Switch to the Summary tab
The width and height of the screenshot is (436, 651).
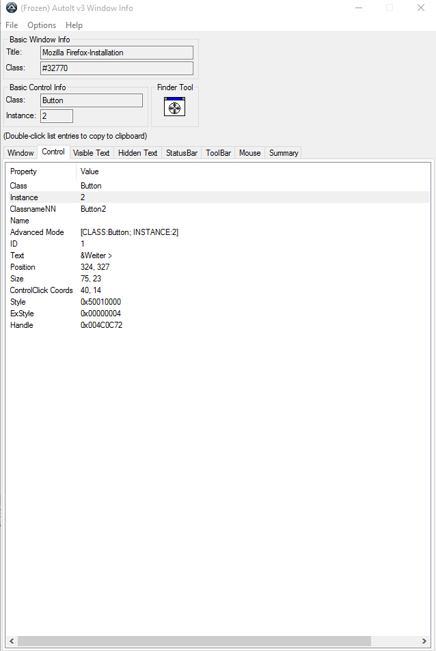click(283, 153)
